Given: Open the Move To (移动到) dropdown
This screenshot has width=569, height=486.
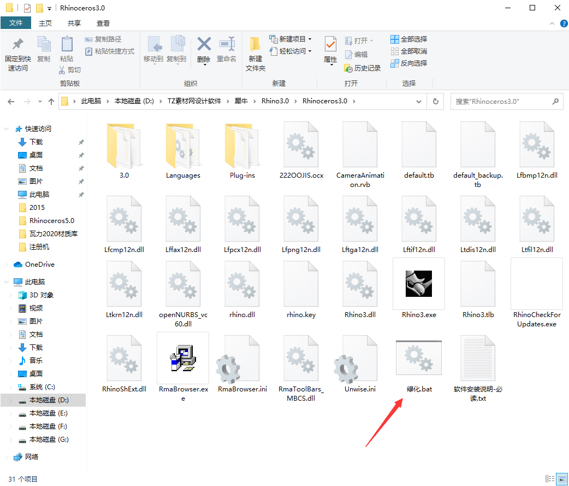Looking at the screenshot, I should [x=153, y=50].
